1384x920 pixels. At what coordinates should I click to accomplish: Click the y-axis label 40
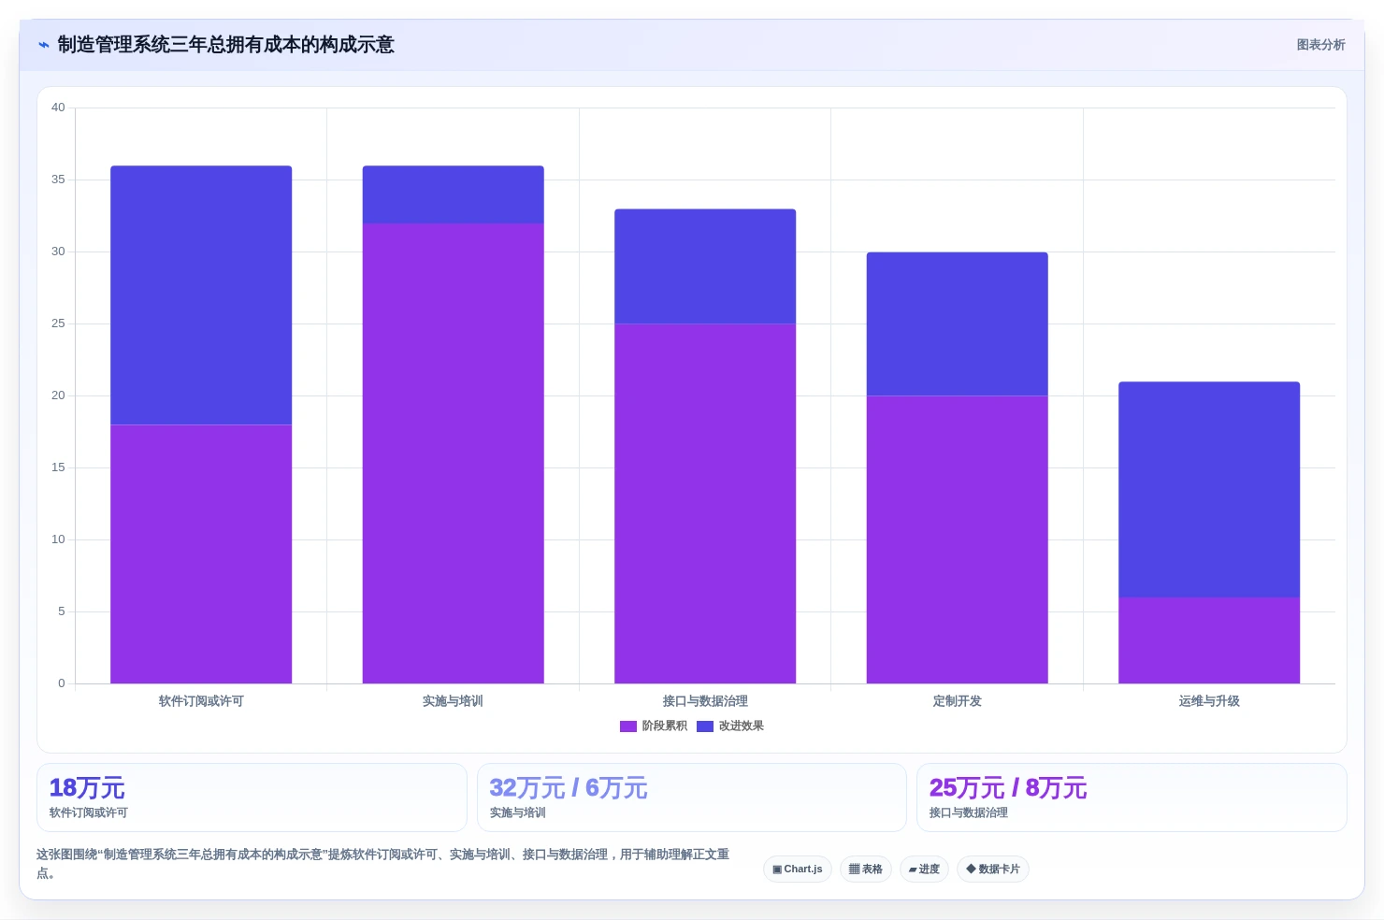tap(58, 108)
